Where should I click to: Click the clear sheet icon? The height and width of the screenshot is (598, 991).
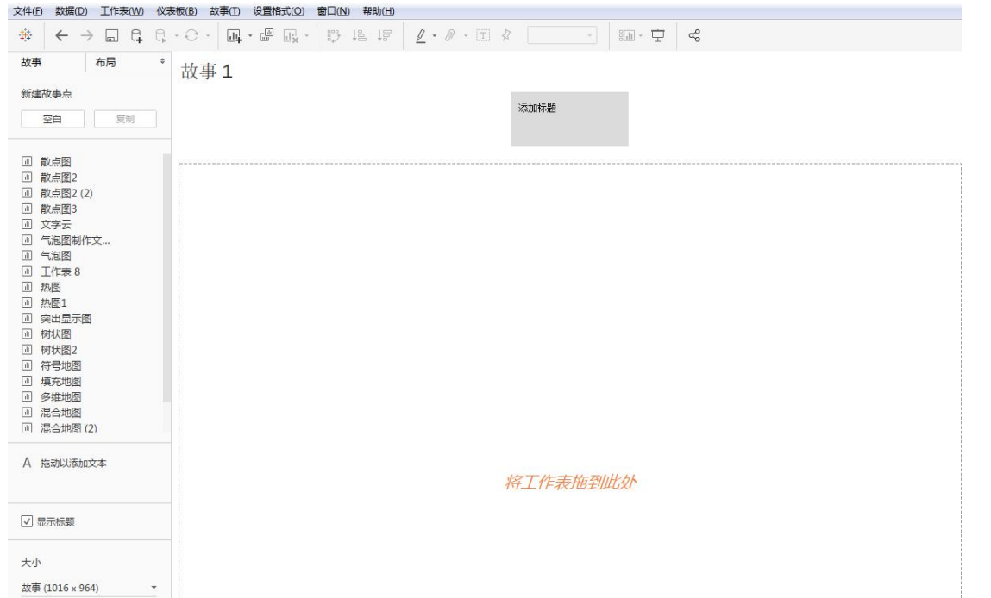click(x=291, y=36)
